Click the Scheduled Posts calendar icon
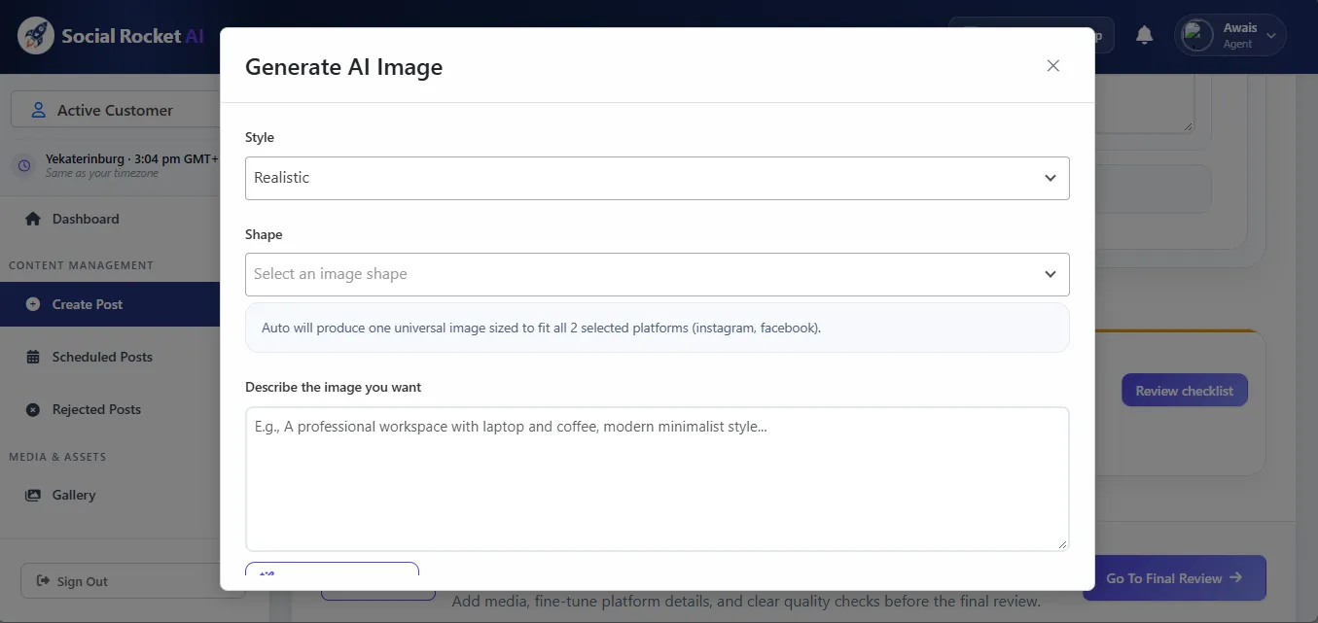The width and height of the screenshot is (1318, 623). (x=33, y=357)
